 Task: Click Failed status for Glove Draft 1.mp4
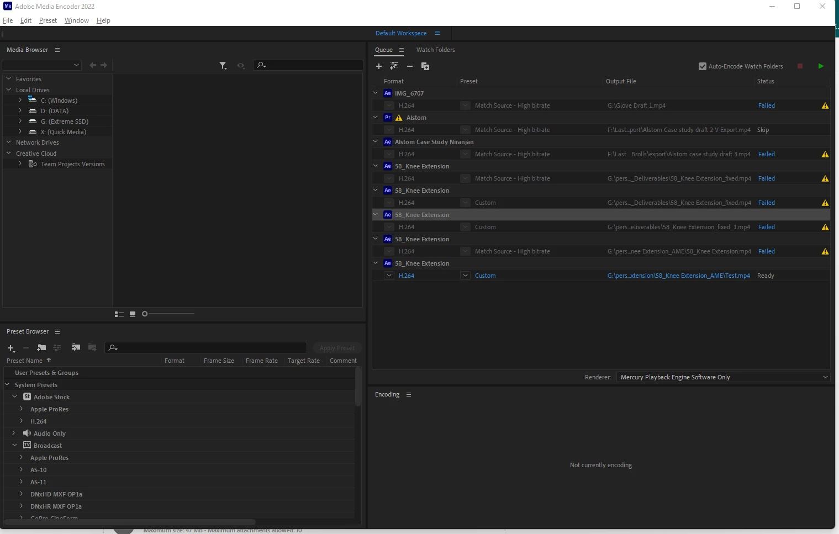coord(767,105)
